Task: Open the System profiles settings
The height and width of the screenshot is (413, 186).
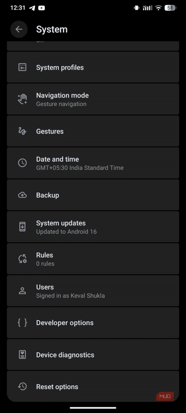Action: 93,67
